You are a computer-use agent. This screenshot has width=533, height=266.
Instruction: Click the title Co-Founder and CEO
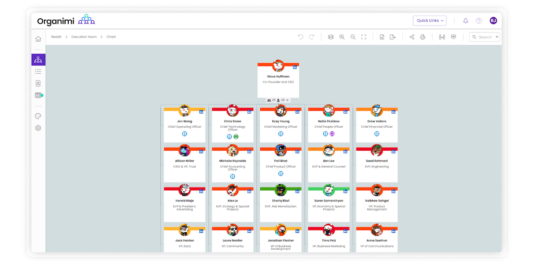[x=278, y=82]
